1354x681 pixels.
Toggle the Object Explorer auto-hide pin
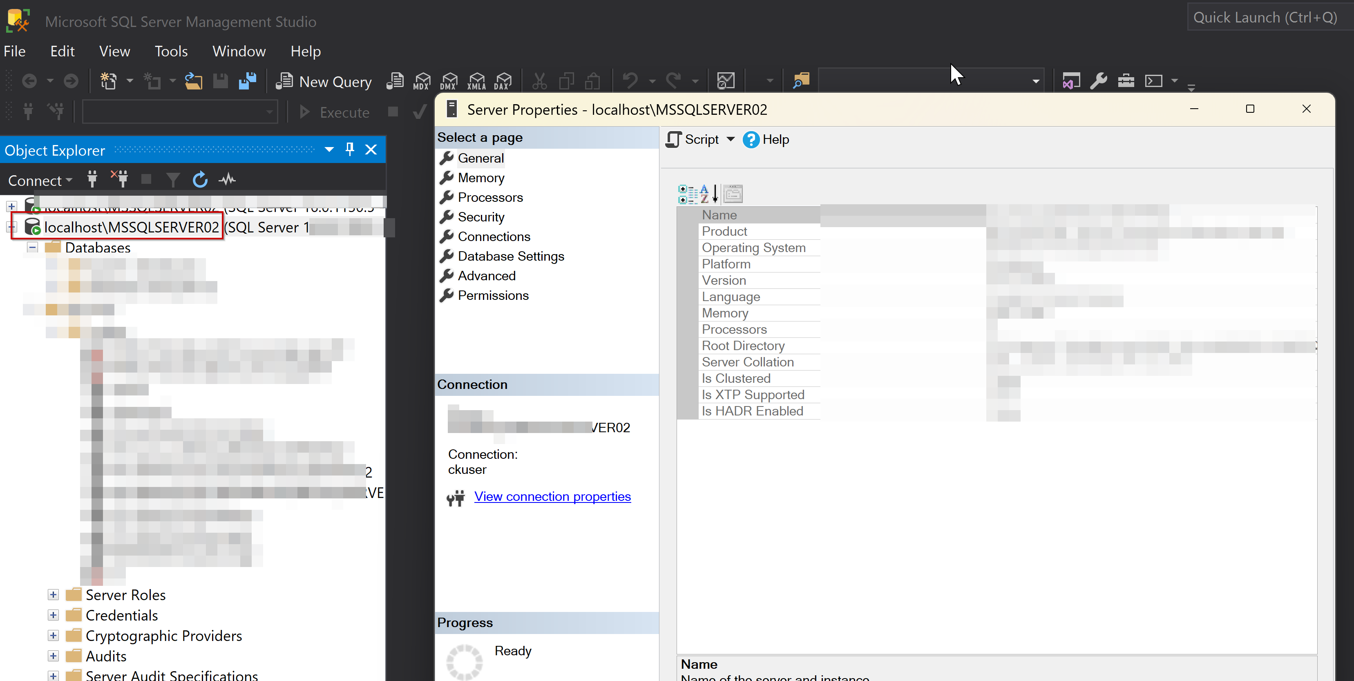(350, 150)
